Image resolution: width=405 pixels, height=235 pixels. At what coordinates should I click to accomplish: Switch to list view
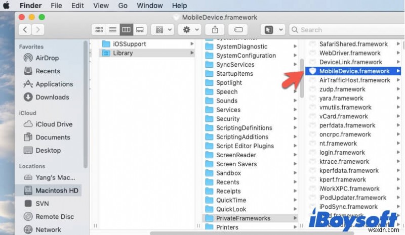(112, 30)
